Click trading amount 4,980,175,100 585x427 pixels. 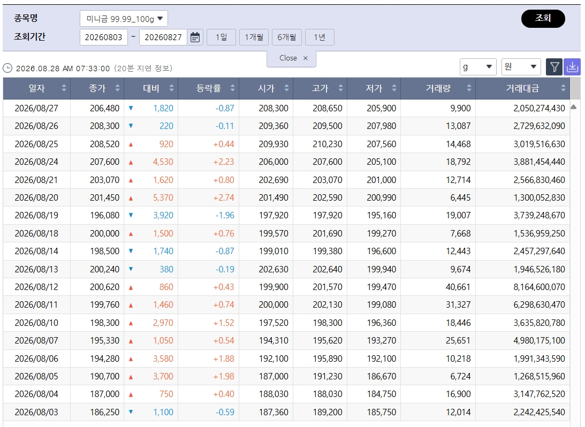pyautogui.click(x=539, y=340)
